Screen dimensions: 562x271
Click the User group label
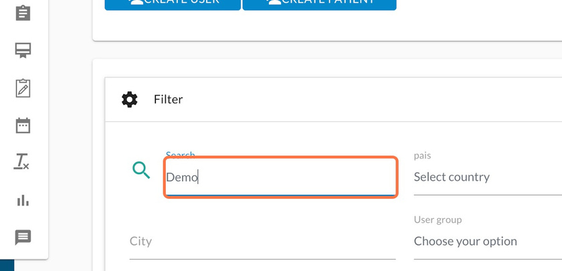[x=438, y=219]
